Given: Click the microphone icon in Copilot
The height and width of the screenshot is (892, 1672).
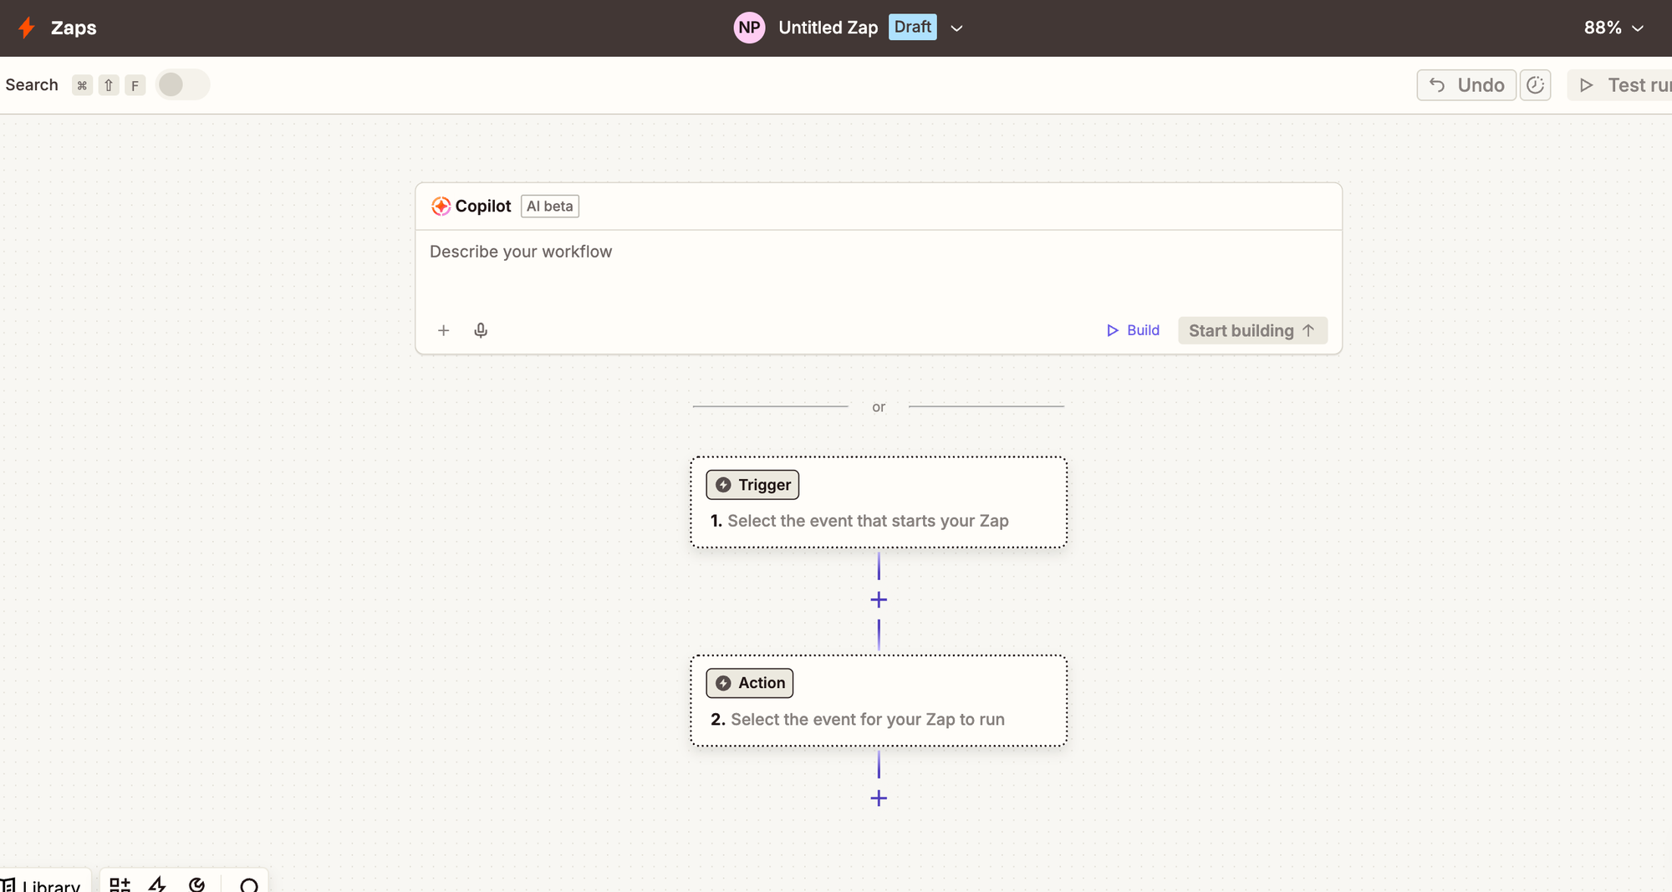Looking at the screenshot, I should 481,330.
